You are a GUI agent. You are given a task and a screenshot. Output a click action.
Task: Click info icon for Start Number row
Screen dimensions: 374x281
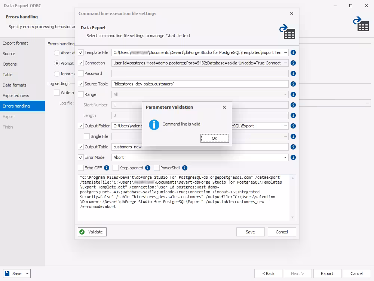click(293, 105)
